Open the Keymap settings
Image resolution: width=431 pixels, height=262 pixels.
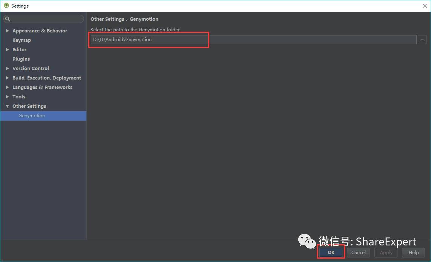click(21, 40)
